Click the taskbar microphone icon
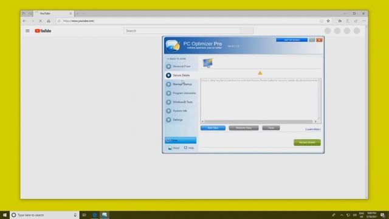 coord(75,215)
